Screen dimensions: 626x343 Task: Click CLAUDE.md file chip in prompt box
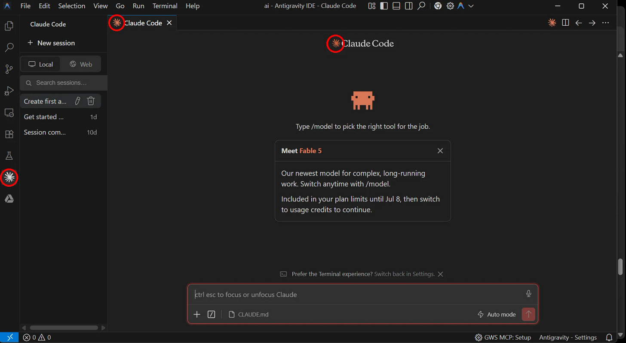(249, 314)
